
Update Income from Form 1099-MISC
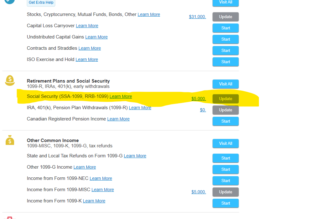(x=225, y=192)
